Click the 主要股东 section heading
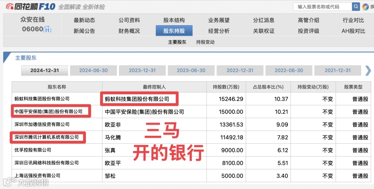 pyautogui.click(x=26, y=58)
